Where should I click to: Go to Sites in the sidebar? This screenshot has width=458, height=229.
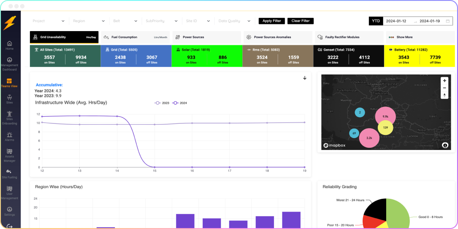click(9, 99)
